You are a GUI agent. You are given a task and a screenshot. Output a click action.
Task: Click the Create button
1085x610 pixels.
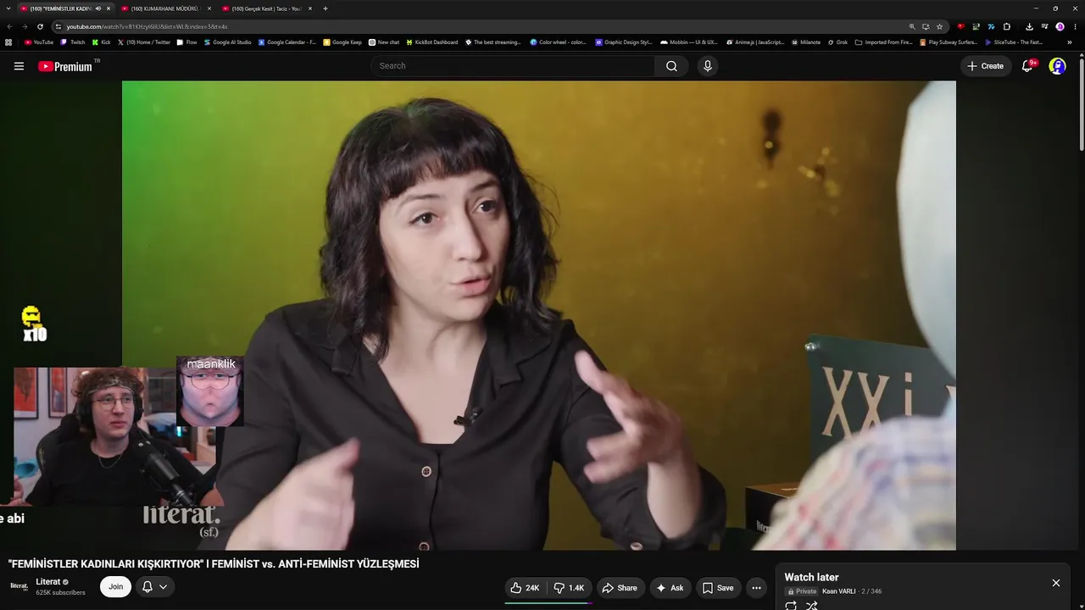[986, 66]
